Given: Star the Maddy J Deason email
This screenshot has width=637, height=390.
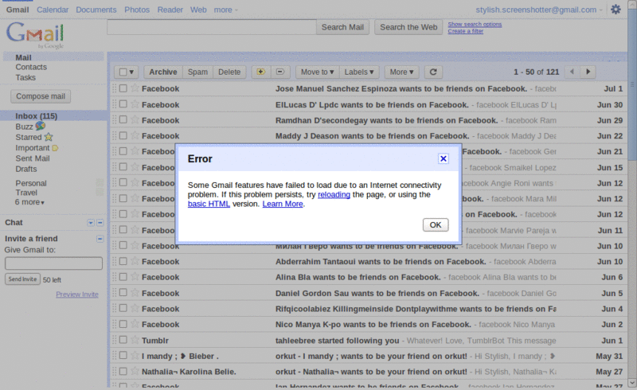Looking at the screenshot, I should 135,135.
